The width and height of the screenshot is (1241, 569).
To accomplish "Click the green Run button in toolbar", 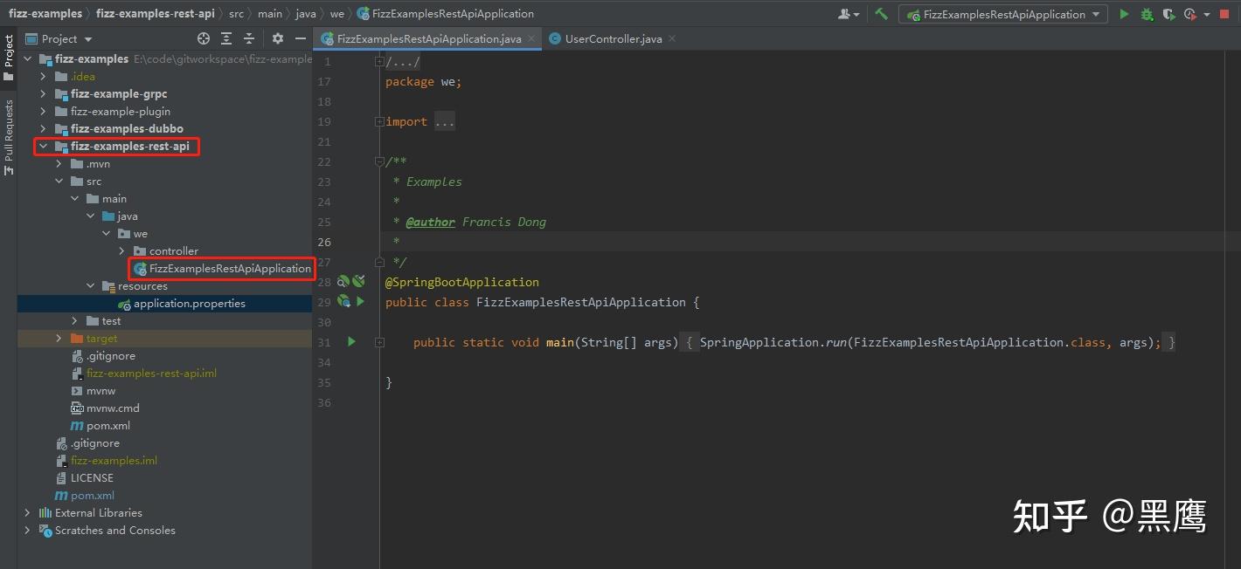I will coord(1124,14).
